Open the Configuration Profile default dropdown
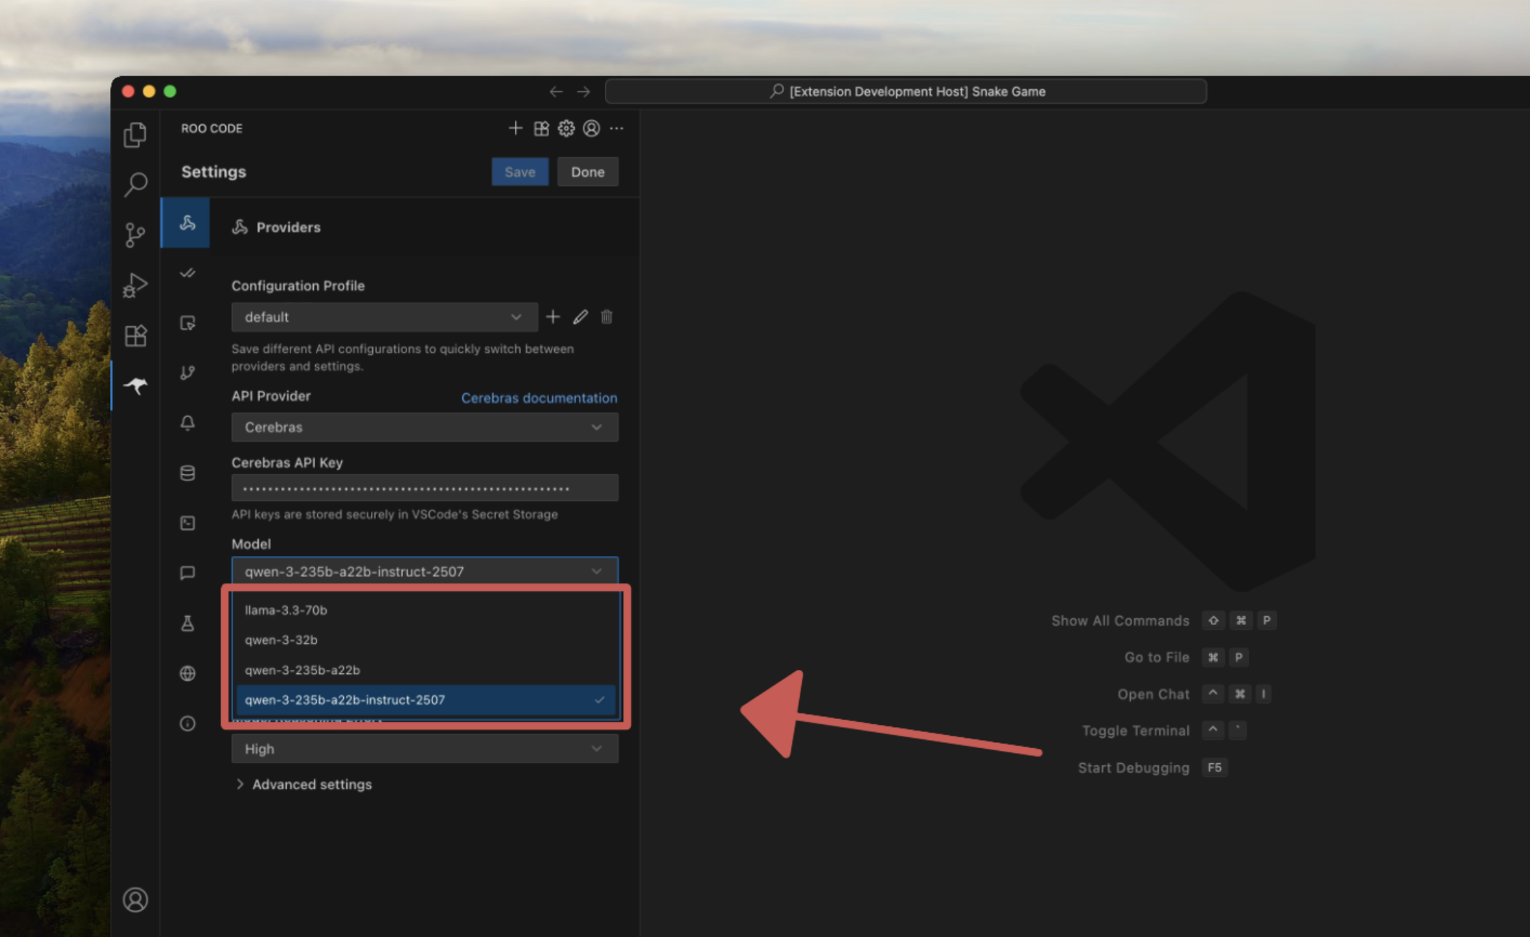1530x937 pixels. pyautogui.click(x=384, y=317)
